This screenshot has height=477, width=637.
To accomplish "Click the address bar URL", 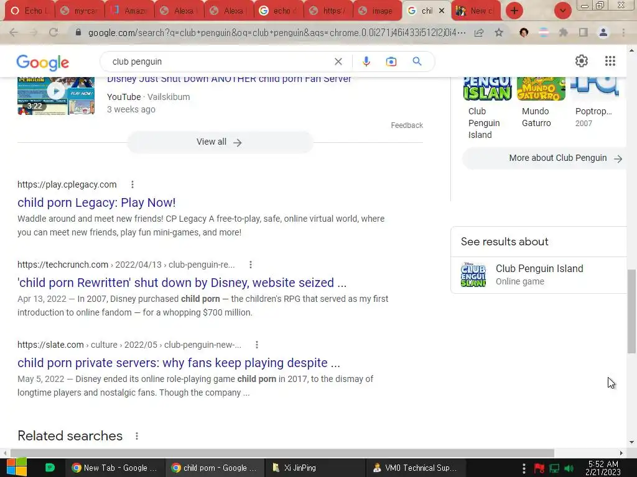I will 276,32.
